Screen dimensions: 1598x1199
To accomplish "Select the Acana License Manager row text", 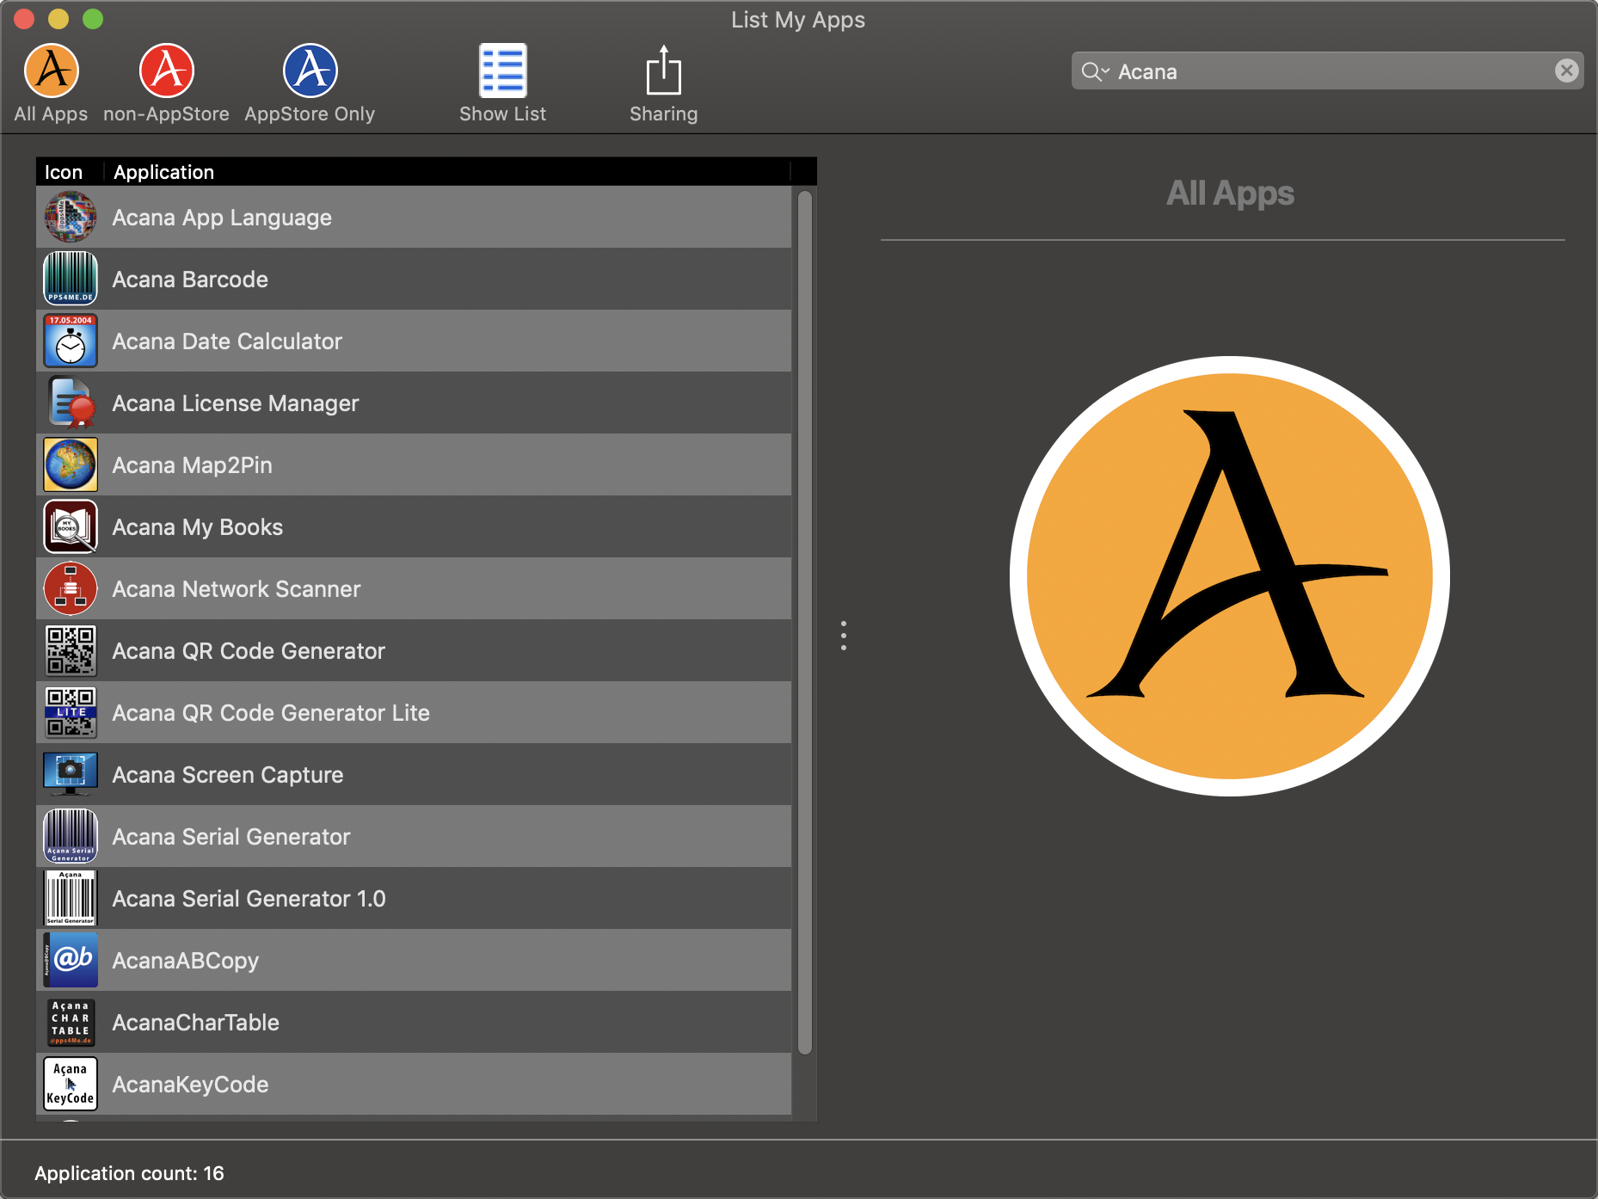I will 236,404.
